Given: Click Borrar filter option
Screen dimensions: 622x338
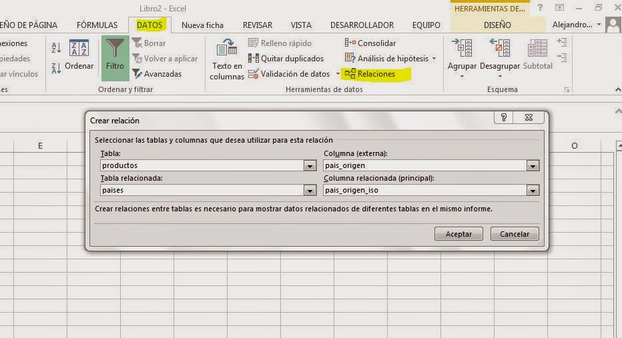Looking at the screenshot, I should pyautogui.click(x=149, y=43).
